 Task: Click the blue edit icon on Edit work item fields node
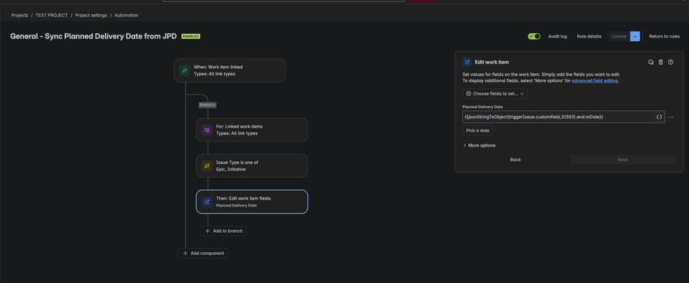207,202
